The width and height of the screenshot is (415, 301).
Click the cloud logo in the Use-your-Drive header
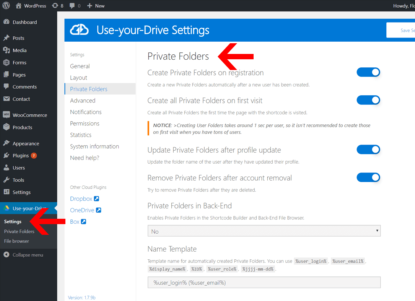click(79, 30)
